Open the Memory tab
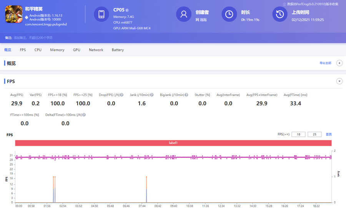Viewport: 346px width, 208px height. [x=57, y=50]
